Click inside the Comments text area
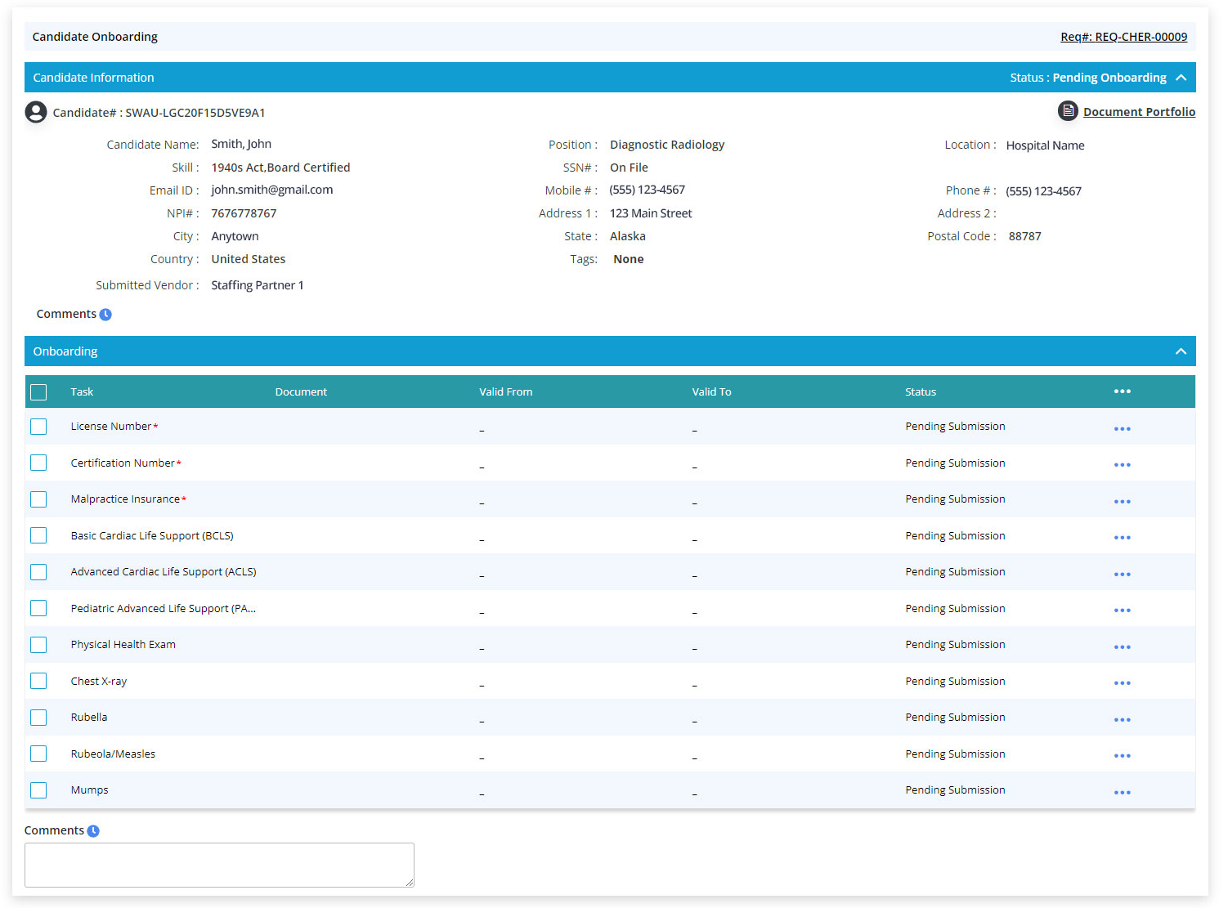Image resolution: width=1228 pixels, height=908 pixels. point(219,865)
